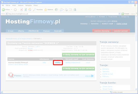Click the Print icon in toolbar
138x94 pixels.
66,10
